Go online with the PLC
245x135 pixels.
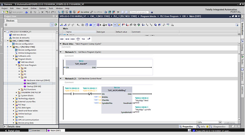83,12
